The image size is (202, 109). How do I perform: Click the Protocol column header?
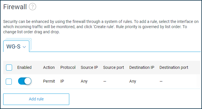(68, 67)
